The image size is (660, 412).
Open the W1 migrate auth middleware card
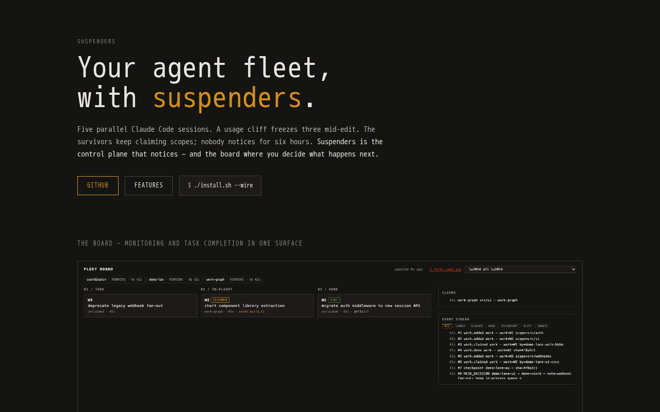(374, 305)
